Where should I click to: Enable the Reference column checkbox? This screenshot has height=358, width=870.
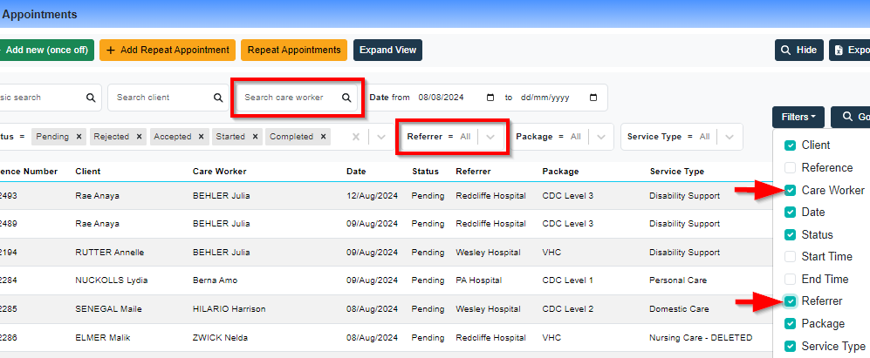click(790, 167)
